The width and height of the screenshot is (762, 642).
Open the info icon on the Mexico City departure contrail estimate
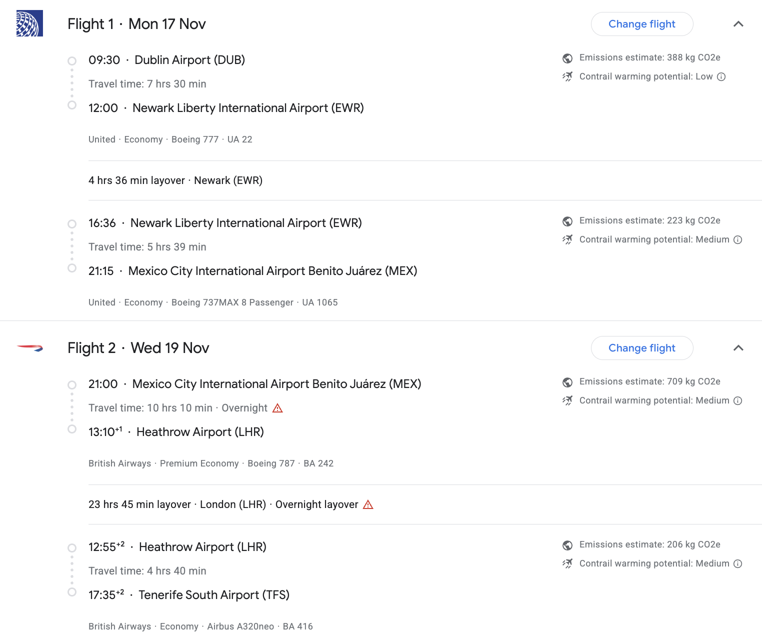pos(738,400)
